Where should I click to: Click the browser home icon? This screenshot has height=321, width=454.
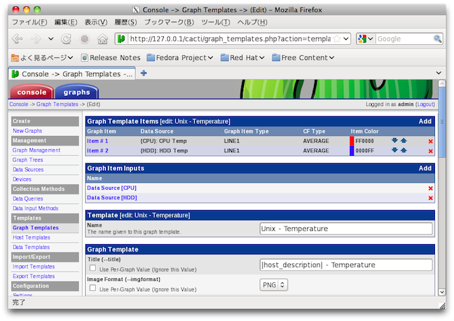[x=103, y=39]
